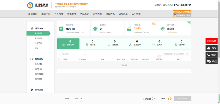Open 生产进度 in the sidebar

38,39
